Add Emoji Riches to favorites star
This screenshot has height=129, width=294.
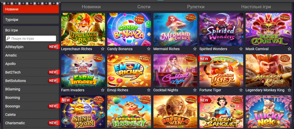[149, 90]
